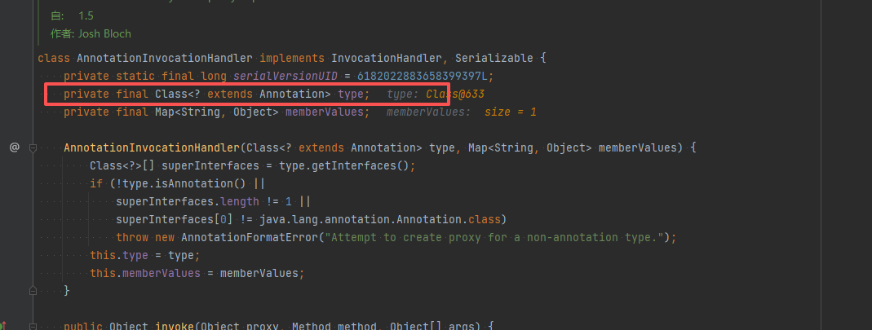Click the author name Josh Bloch
Viewport: 872px width, 330px height.
pos(104,34)
